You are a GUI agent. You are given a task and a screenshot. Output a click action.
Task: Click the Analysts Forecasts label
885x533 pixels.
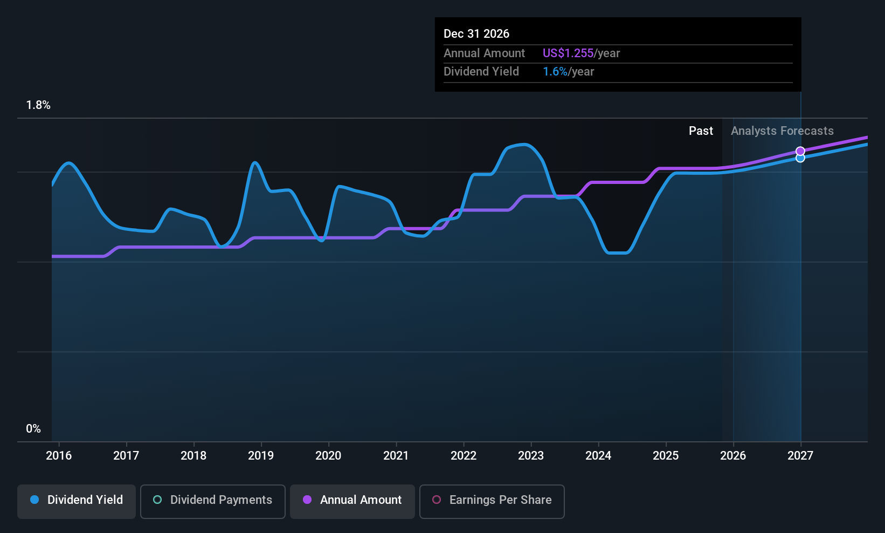coord(782,131)
